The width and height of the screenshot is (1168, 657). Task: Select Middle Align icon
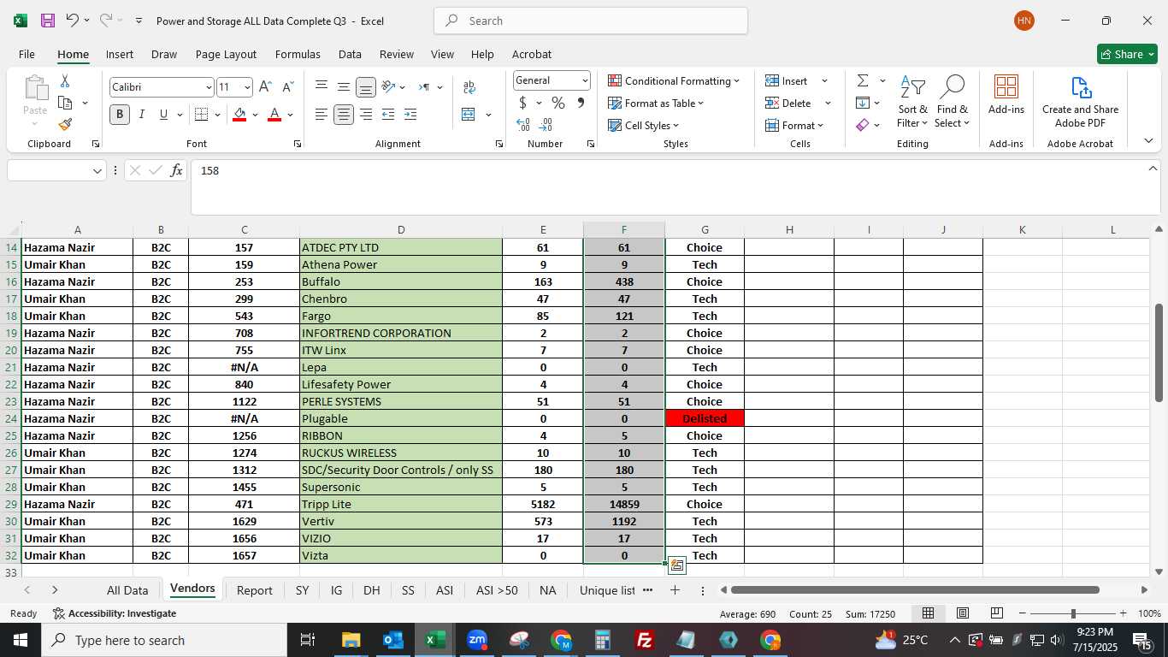pos(343,86)
